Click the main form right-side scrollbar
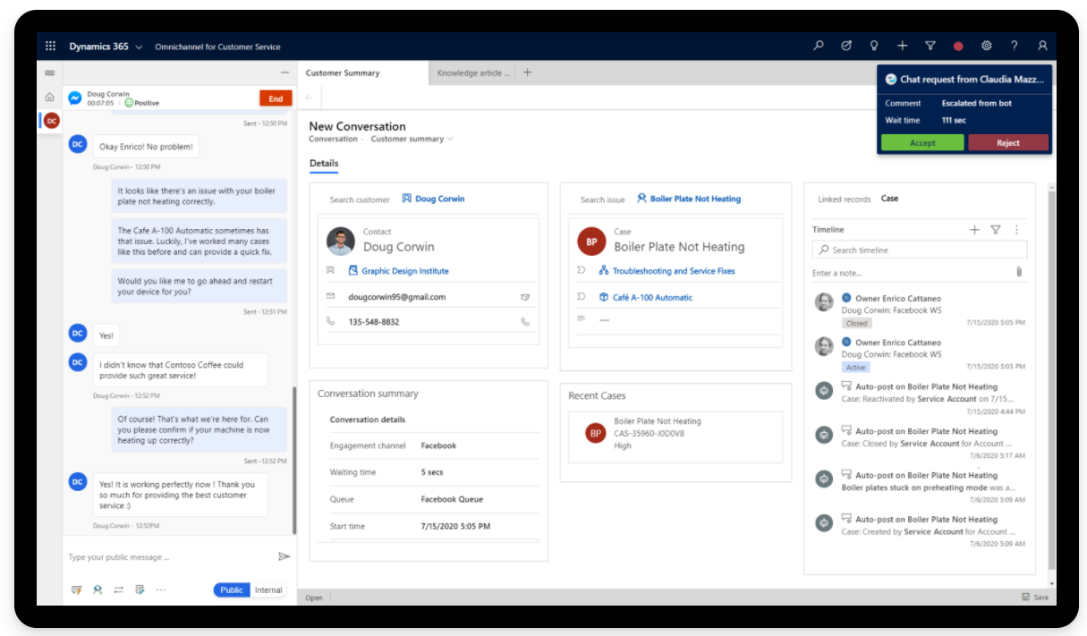This screenshot has height=636, width=1087. (x=1051, y=380)
